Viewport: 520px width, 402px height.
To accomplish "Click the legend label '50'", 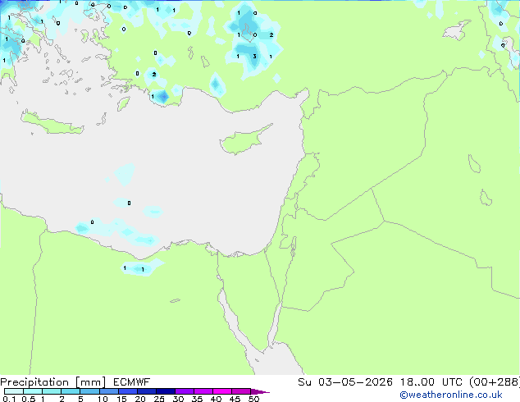I will [x=253, y=399].
